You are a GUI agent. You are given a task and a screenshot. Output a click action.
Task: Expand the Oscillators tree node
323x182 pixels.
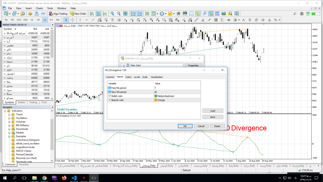9,118
